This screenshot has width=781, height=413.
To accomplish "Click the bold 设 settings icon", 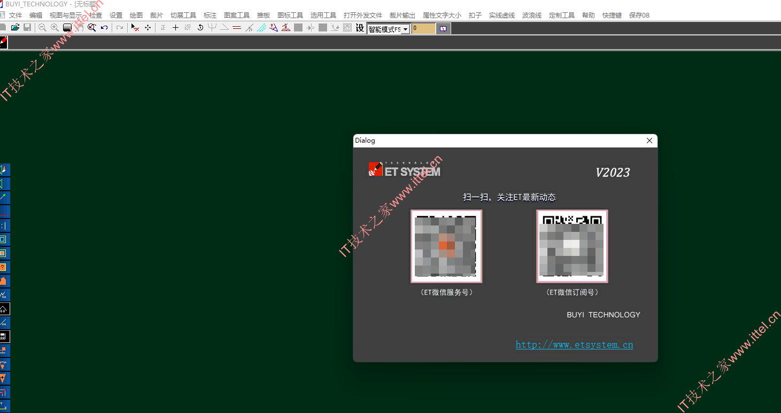I will tap(360, 28).
